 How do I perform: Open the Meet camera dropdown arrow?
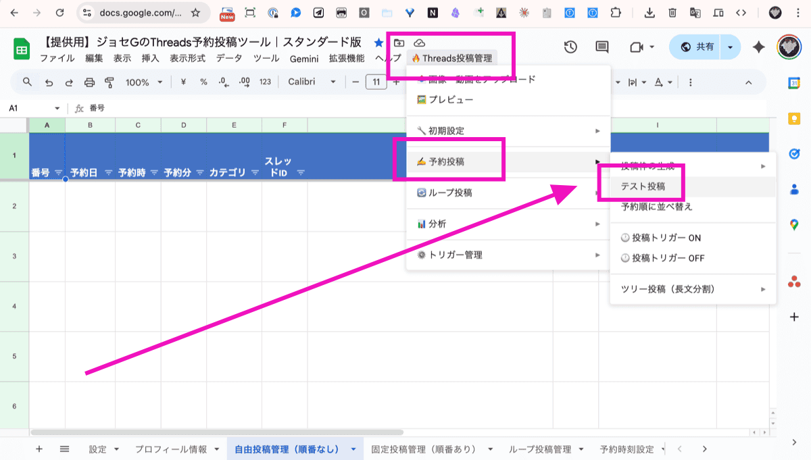pos(652,47)
